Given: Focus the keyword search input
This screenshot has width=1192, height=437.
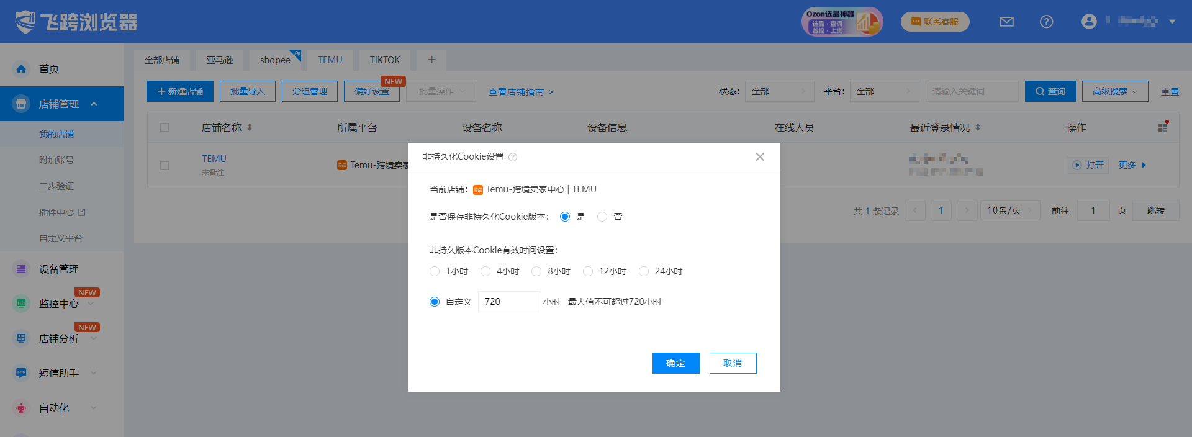Looking at the screenshot, I should pos(972,91).
